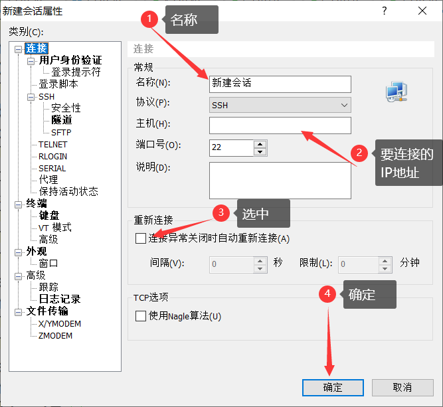The height and width of the screenshot is (407, 443).
Task: Select 外观 category
Action: [37, 251]
